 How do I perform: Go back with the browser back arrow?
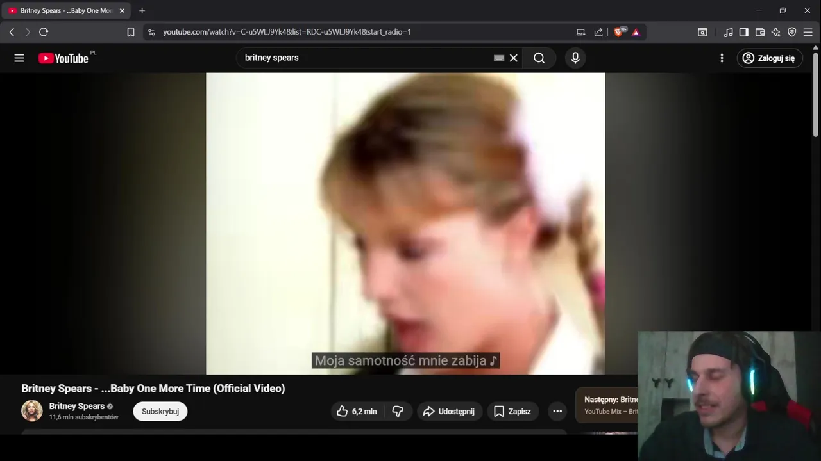(x=12, y=32)
